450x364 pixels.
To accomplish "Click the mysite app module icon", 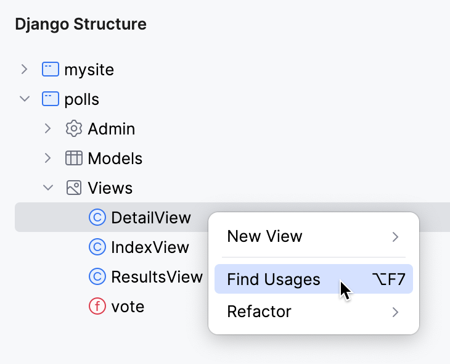I will click(x=50, y=69).
